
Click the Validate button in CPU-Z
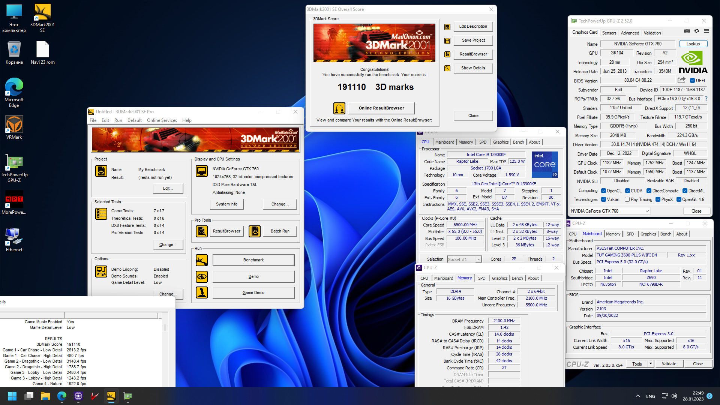(x=669, y=364)
